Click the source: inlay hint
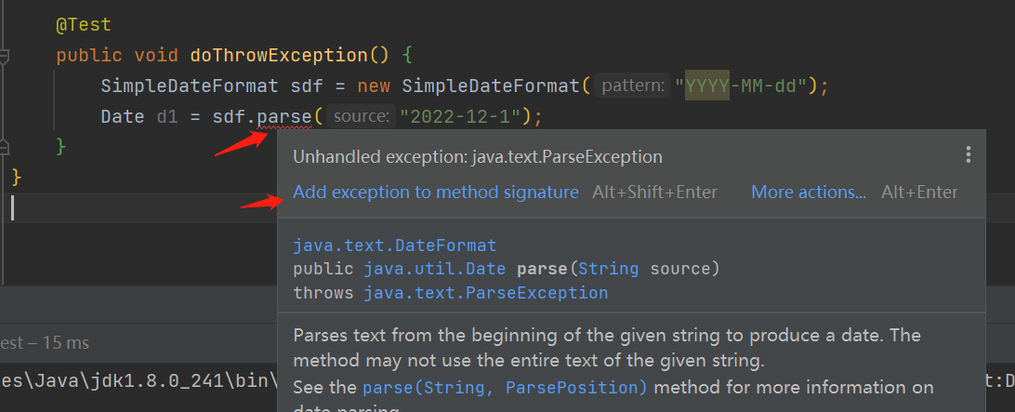Viewport: 1015px width, 412px height. click(x=361, y=117)
